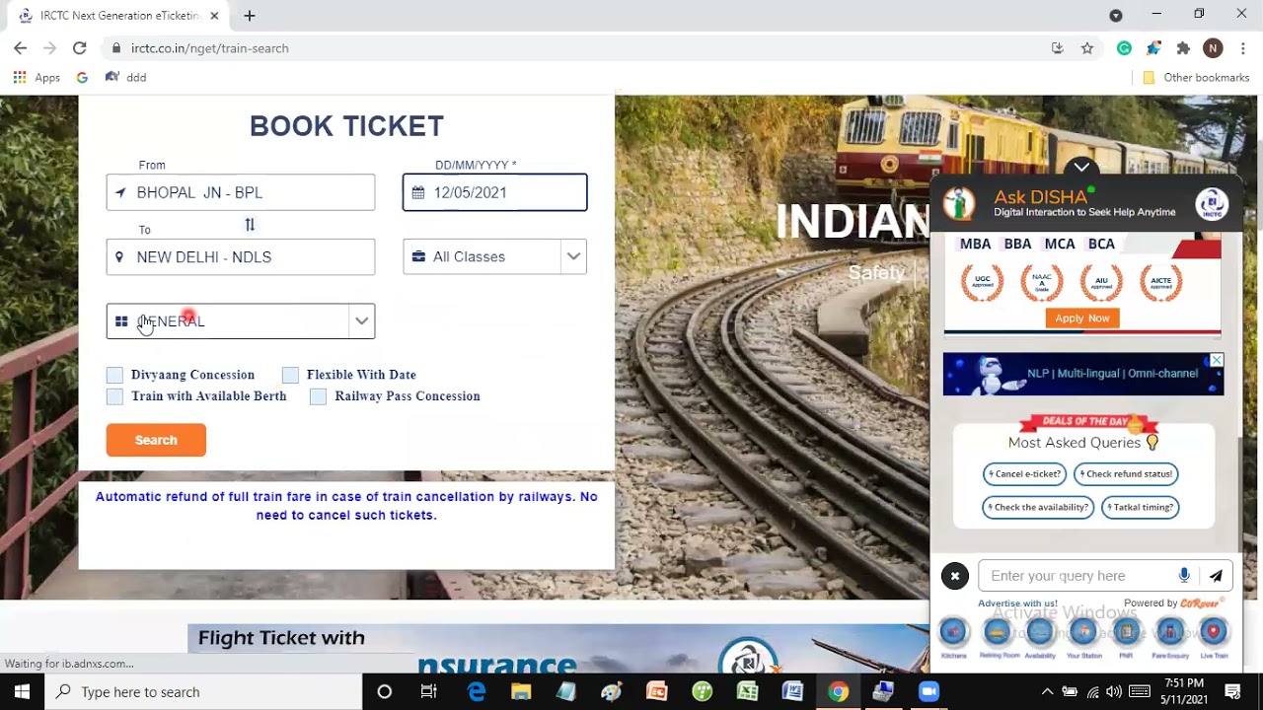This screenshot has height=710, width=1263.
Task: Open Microsoft Edge from taskbar
Action: tap(477, 692)
